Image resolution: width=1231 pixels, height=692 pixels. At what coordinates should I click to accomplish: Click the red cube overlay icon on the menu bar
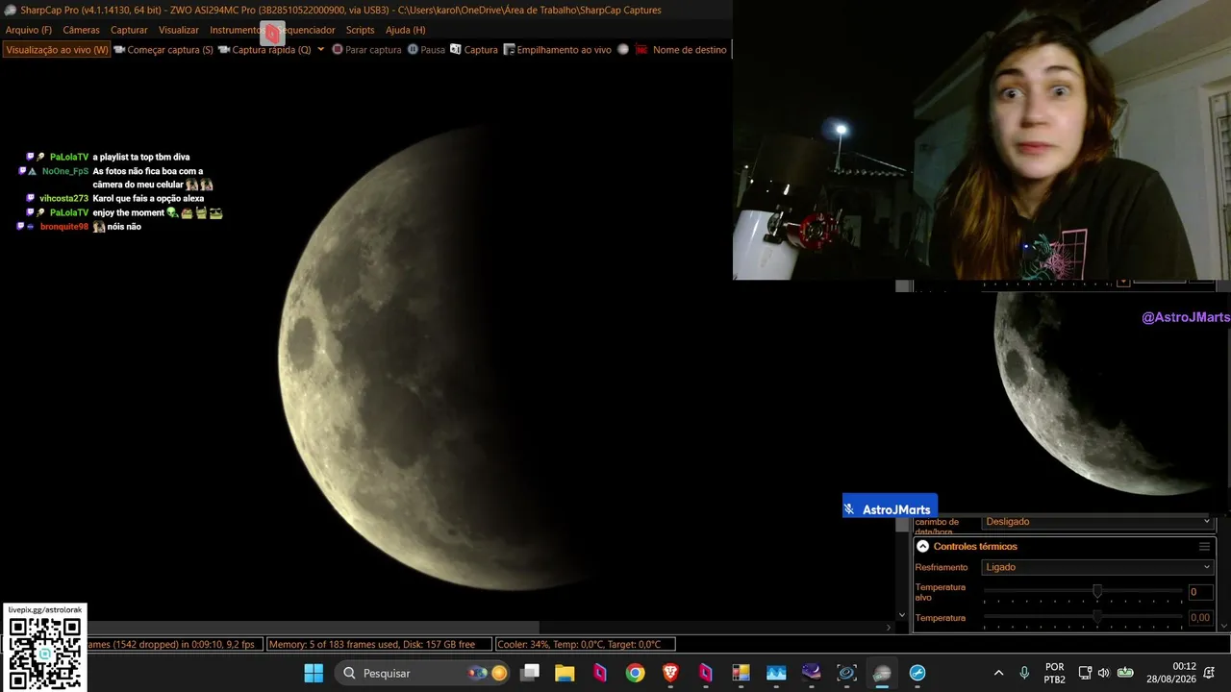tap(272, 34)
